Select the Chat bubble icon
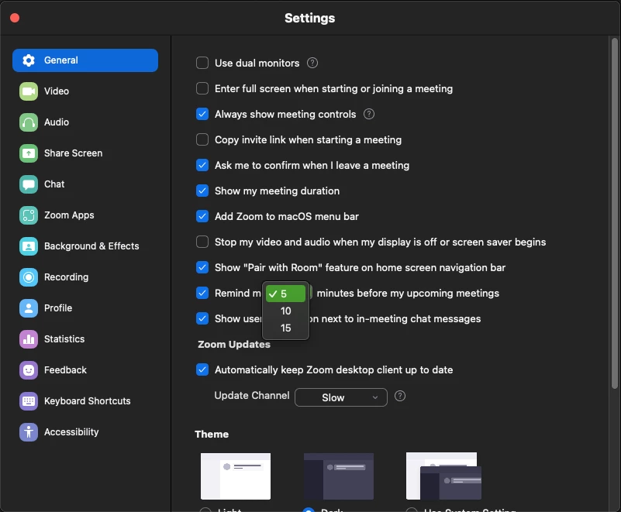Viewport: 621px width, 512px height. point(29,184)
